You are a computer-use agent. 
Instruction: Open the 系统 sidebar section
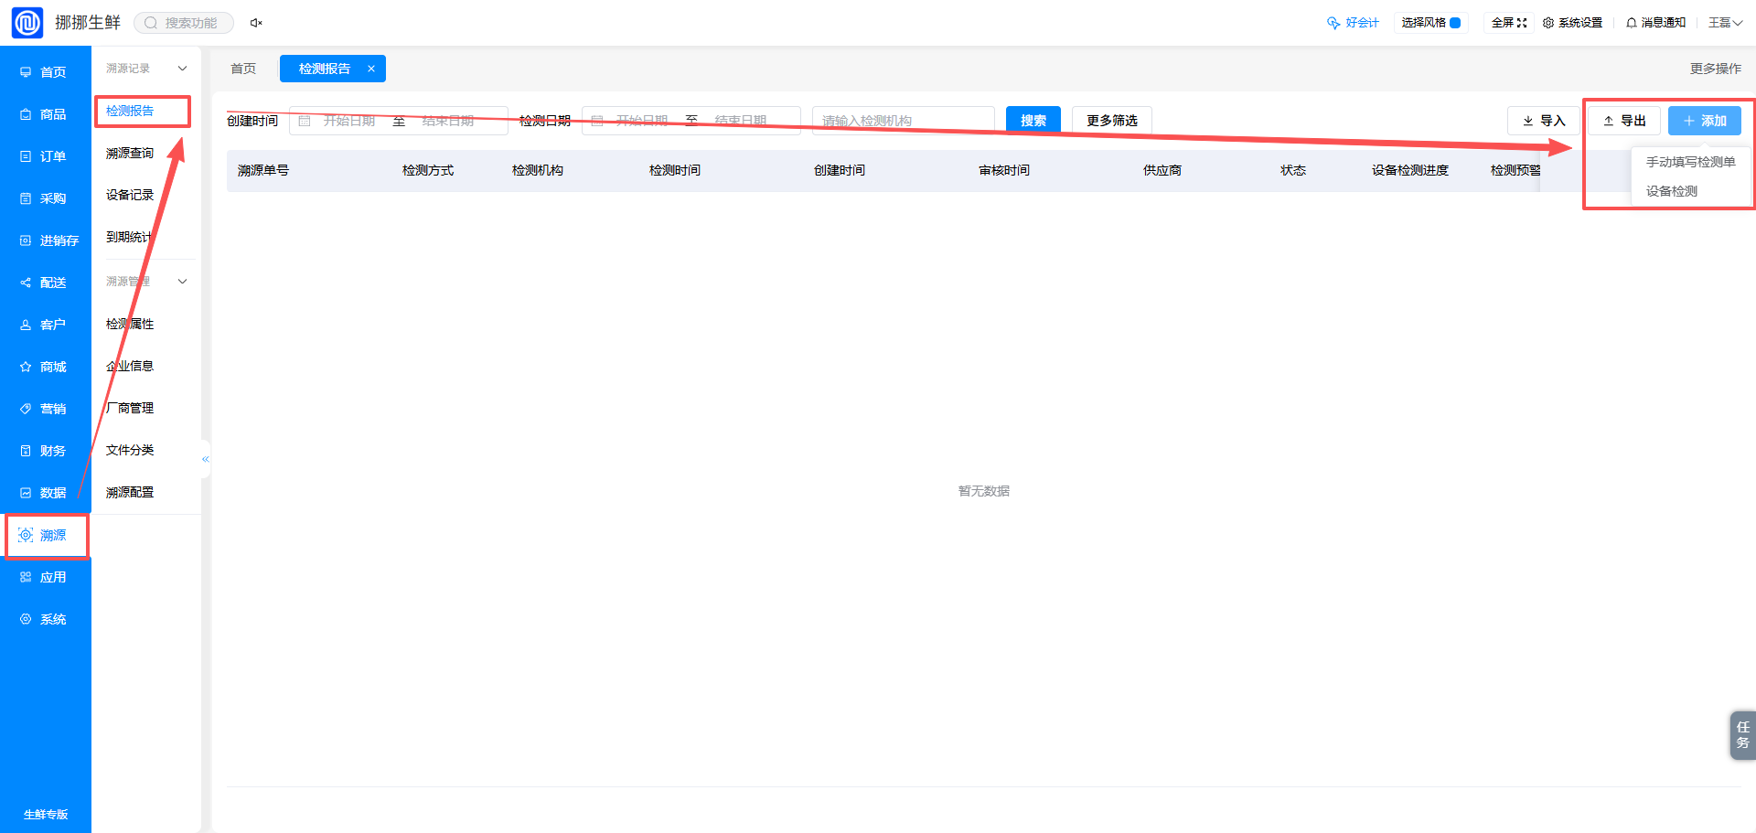tap(46, 619)
